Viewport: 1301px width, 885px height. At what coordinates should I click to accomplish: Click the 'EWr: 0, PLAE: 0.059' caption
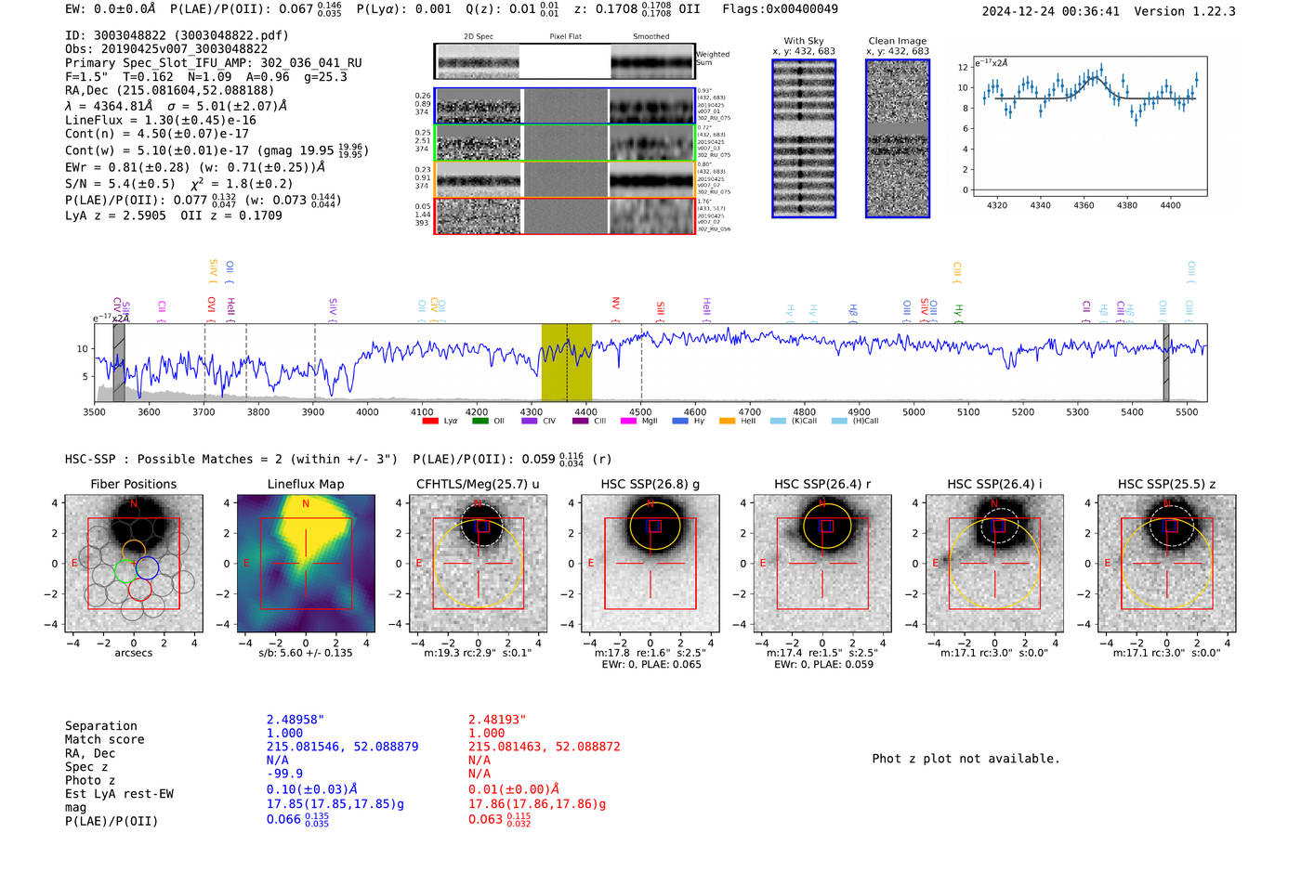coord(823,665)
